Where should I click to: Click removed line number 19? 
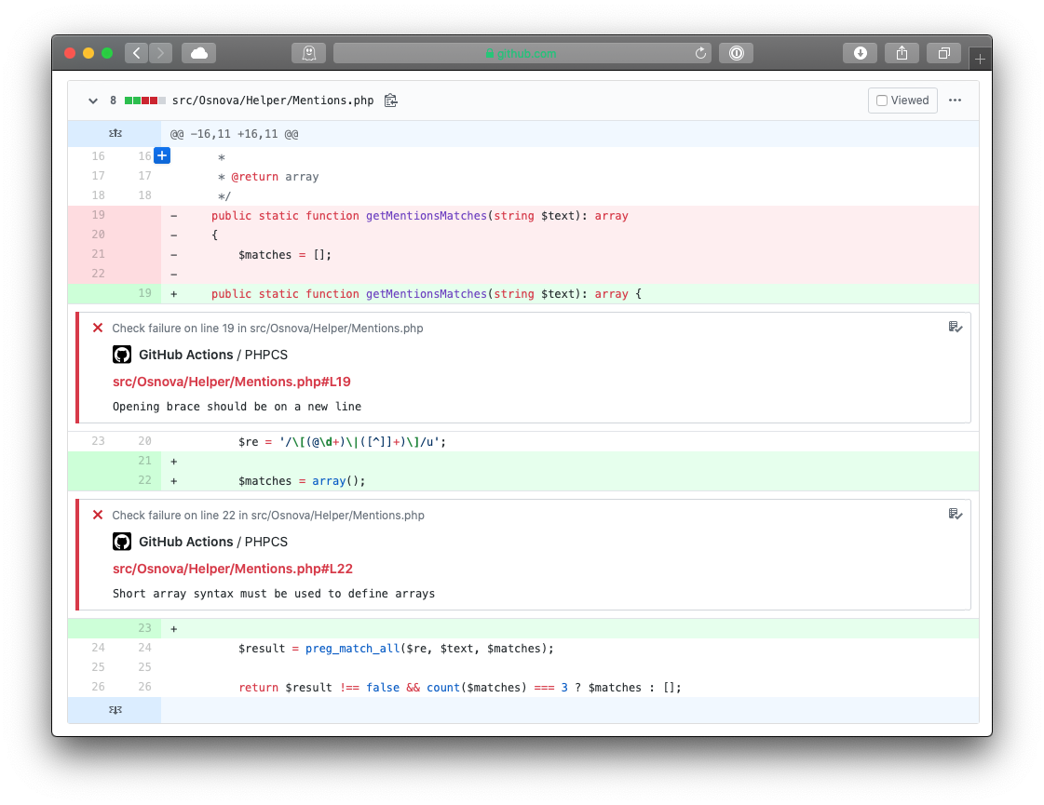tap(99, 215)
